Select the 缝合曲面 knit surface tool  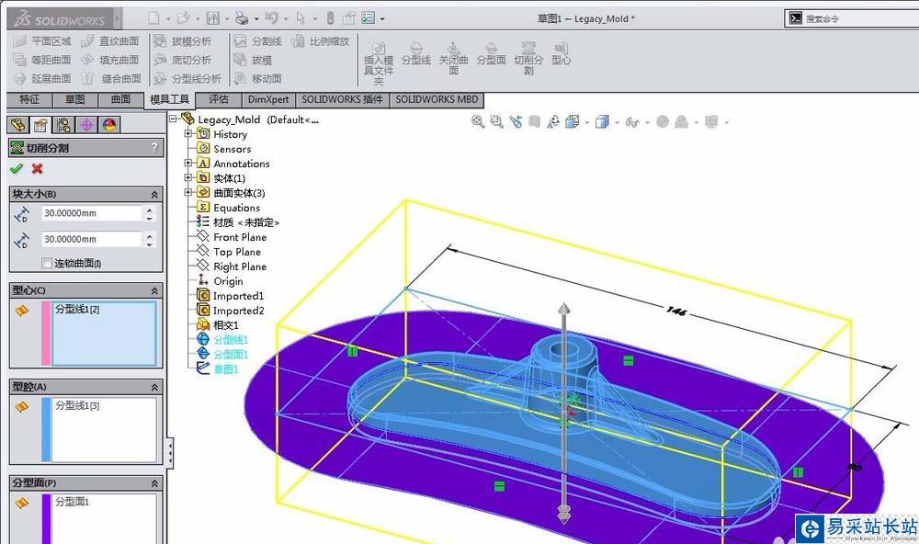pos(111,78)
